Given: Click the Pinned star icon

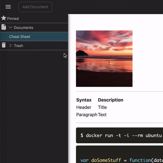Looking at the screenshot, I should pyautogui.click(x=4, y=18).
